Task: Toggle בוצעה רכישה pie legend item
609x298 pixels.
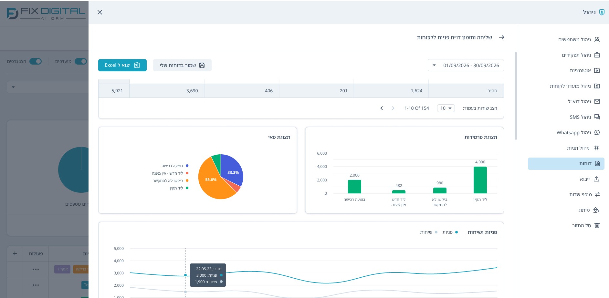Action: point(175,166)
